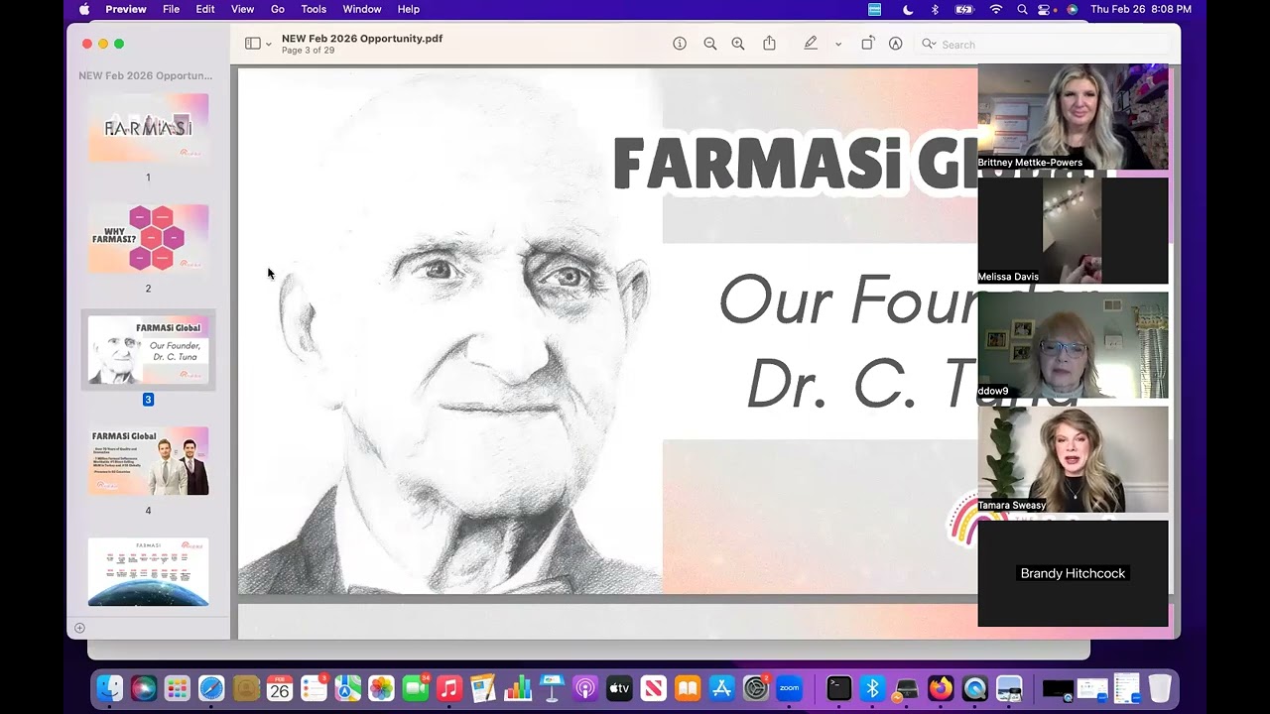The width and height of the screenshot is (1270, 714).
Task: Open the Window menu
Action: coord(362,9)
